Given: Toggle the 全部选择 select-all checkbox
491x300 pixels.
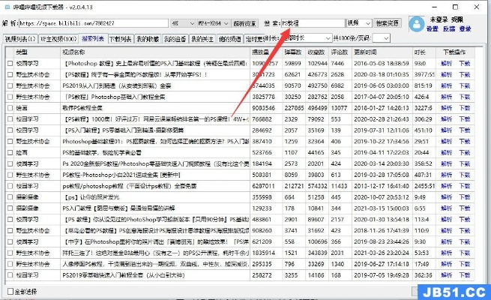Looking at the screenshot, I should [10, 290].
